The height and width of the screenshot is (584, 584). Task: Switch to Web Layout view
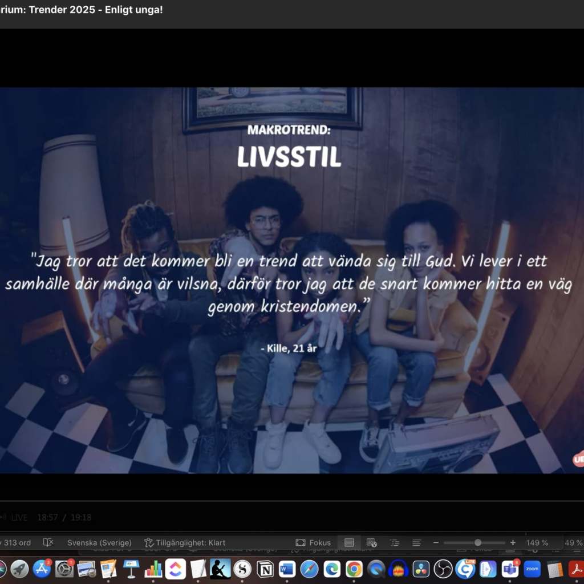click(x=371, y=542)
